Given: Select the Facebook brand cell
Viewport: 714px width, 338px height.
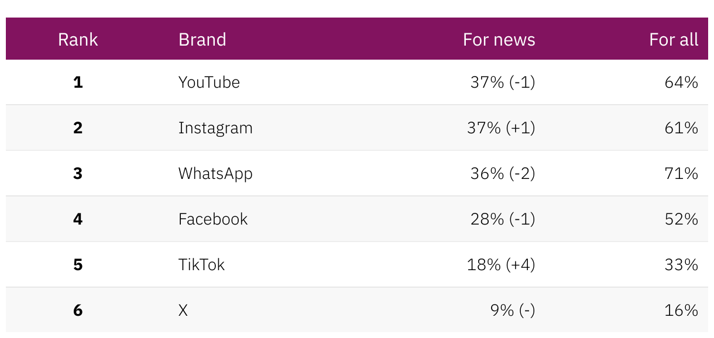Looking at the screenshot, I should click(213, 219).
